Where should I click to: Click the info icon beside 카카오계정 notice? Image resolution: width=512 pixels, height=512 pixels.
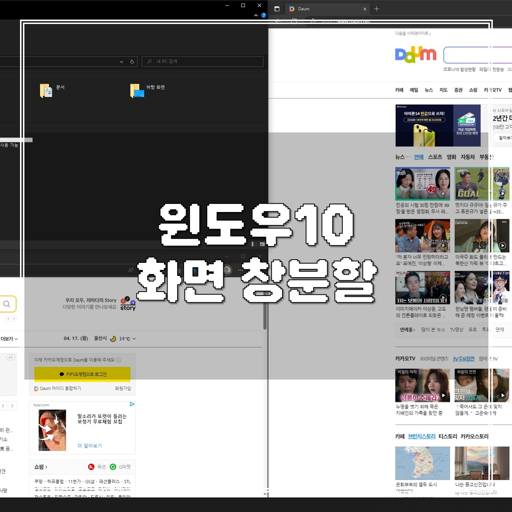point(118,360)
